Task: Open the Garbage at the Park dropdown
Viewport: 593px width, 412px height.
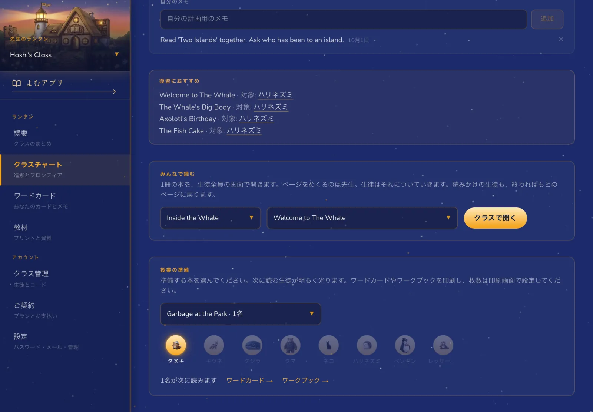Action: tap(241, 314)
